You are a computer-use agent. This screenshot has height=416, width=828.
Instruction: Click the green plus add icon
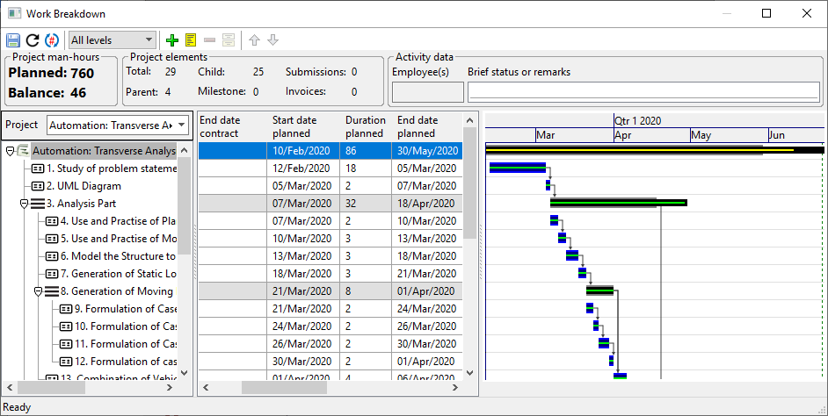[x=172, y=40]
